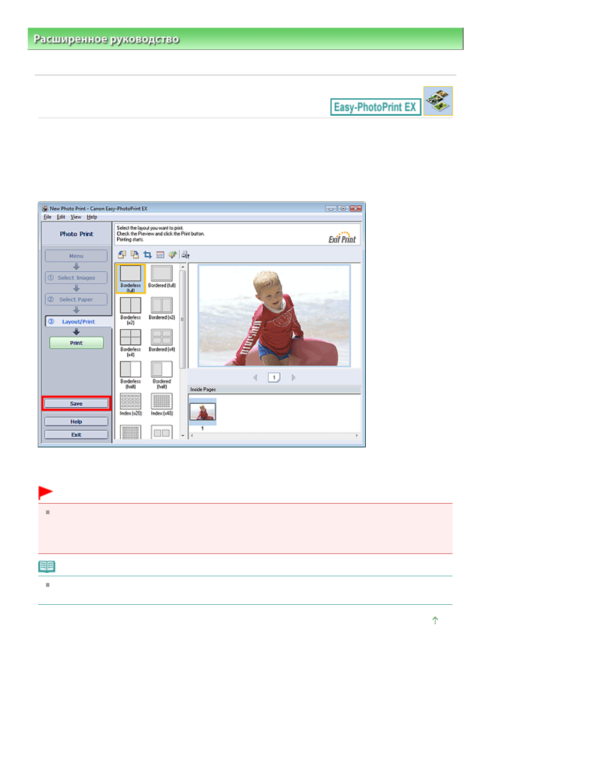The image size is (593, 767).
Task: Click the rotate right toolbar icon
Action: coord(135,255)
